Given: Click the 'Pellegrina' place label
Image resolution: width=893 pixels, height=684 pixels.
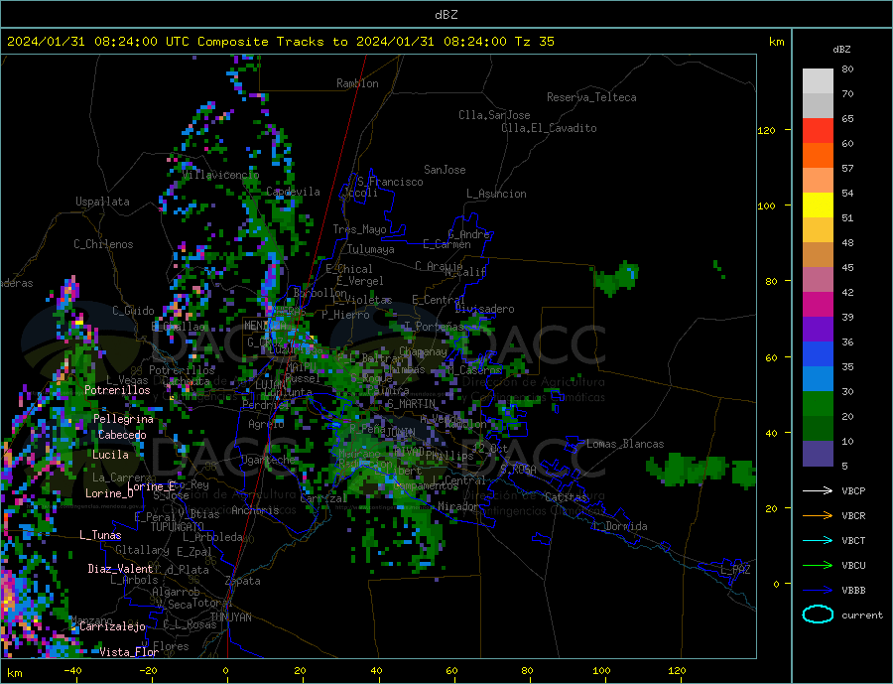Looking at the screenshot, I should [x=123, y=419].
